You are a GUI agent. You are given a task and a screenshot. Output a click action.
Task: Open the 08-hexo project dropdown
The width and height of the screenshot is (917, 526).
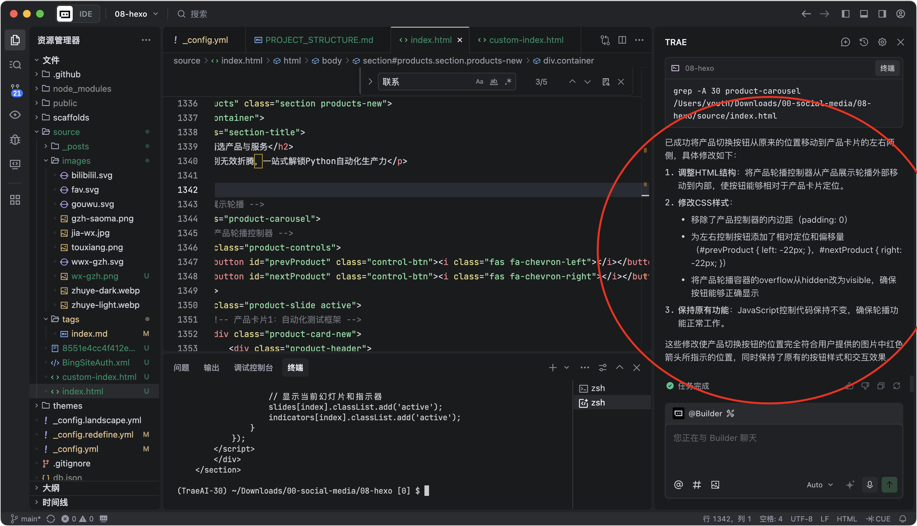(136, 14)
